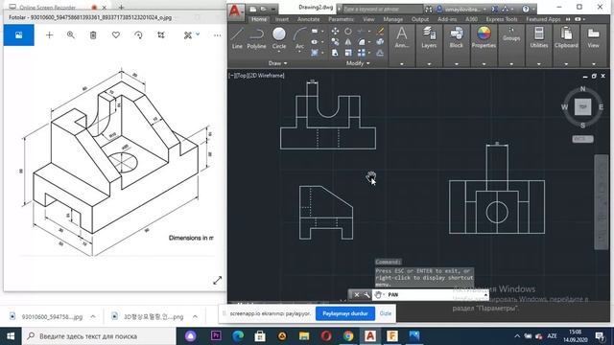This screenshot has width=614, height=345.
Task: Open the Clipboard panel
Action: (566, 37)
